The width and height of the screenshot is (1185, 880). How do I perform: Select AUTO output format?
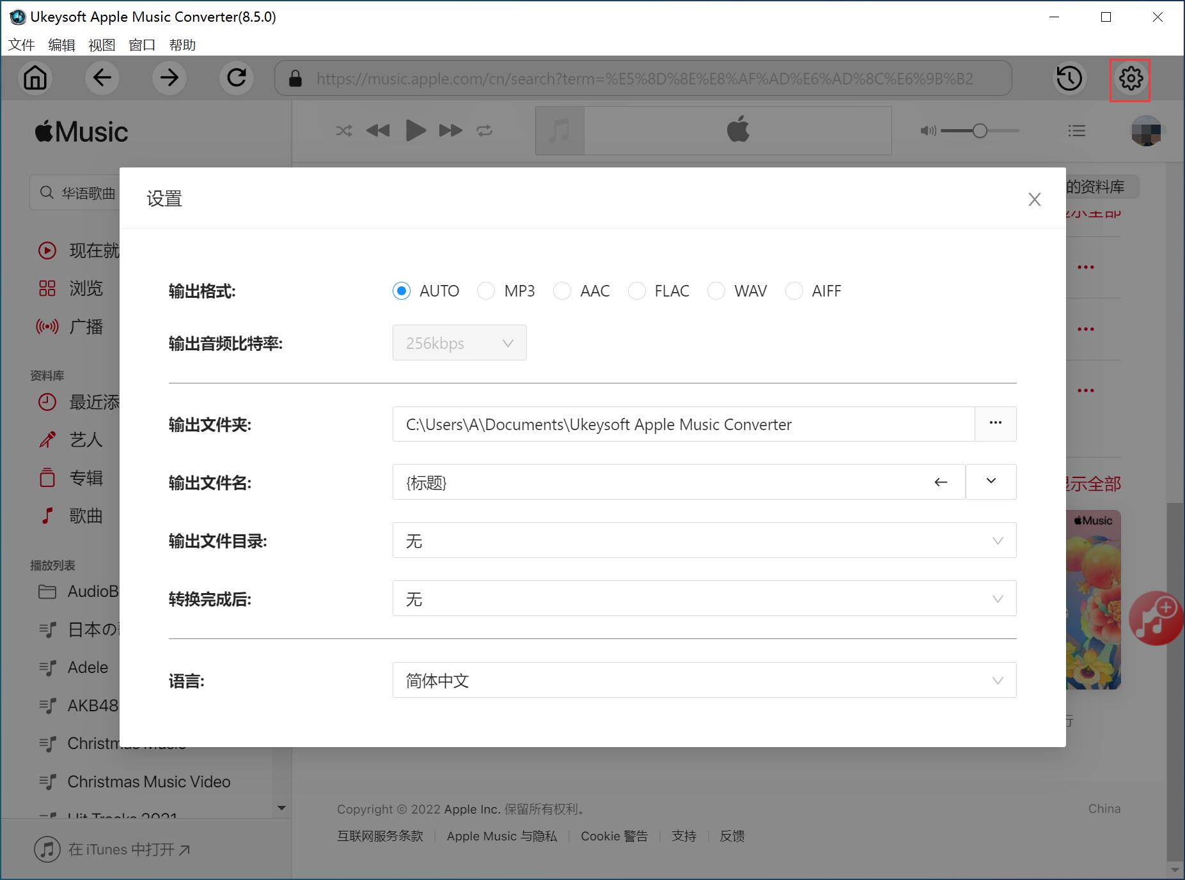(x=426, y=291)
